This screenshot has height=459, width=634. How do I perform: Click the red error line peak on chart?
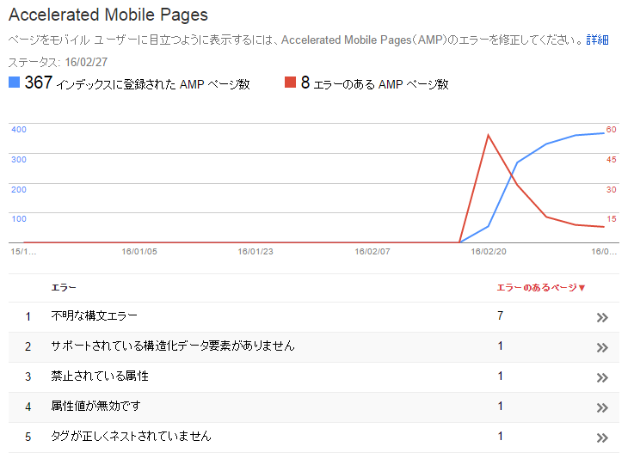click(x=489, y=135)
